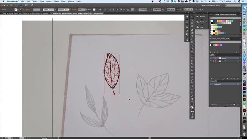Screen dimensions: 247x139
Task: Select the Artboard tool
Action: [x=192, y=93]
